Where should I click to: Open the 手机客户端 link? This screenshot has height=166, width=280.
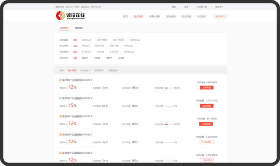[202, 7]
